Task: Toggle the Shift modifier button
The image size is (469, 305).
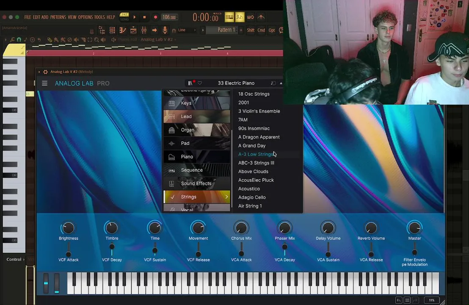Action: [x=251, y=30]
